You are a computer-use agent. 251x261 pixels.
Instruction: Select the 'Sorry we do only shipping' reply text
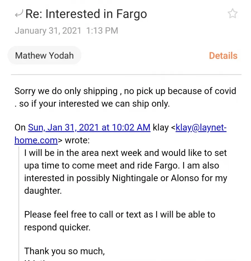125,97
